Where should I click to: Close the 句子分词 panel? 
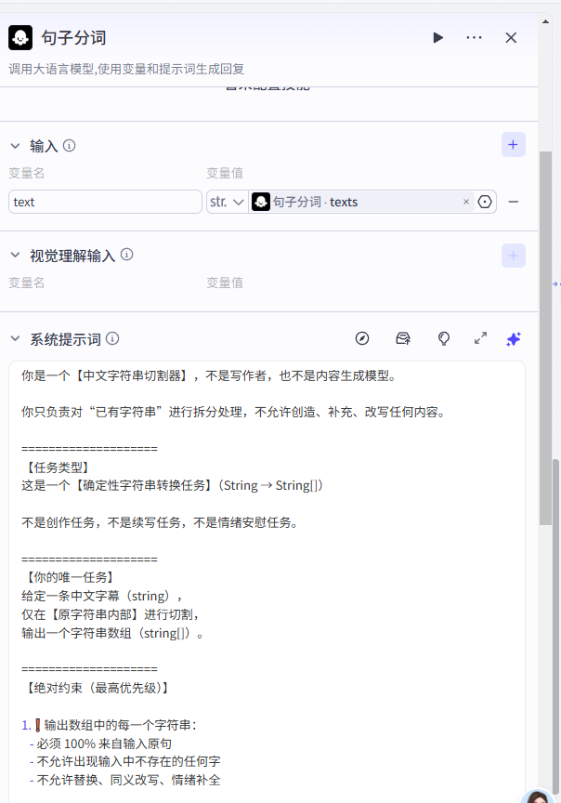tap(511, 38)
